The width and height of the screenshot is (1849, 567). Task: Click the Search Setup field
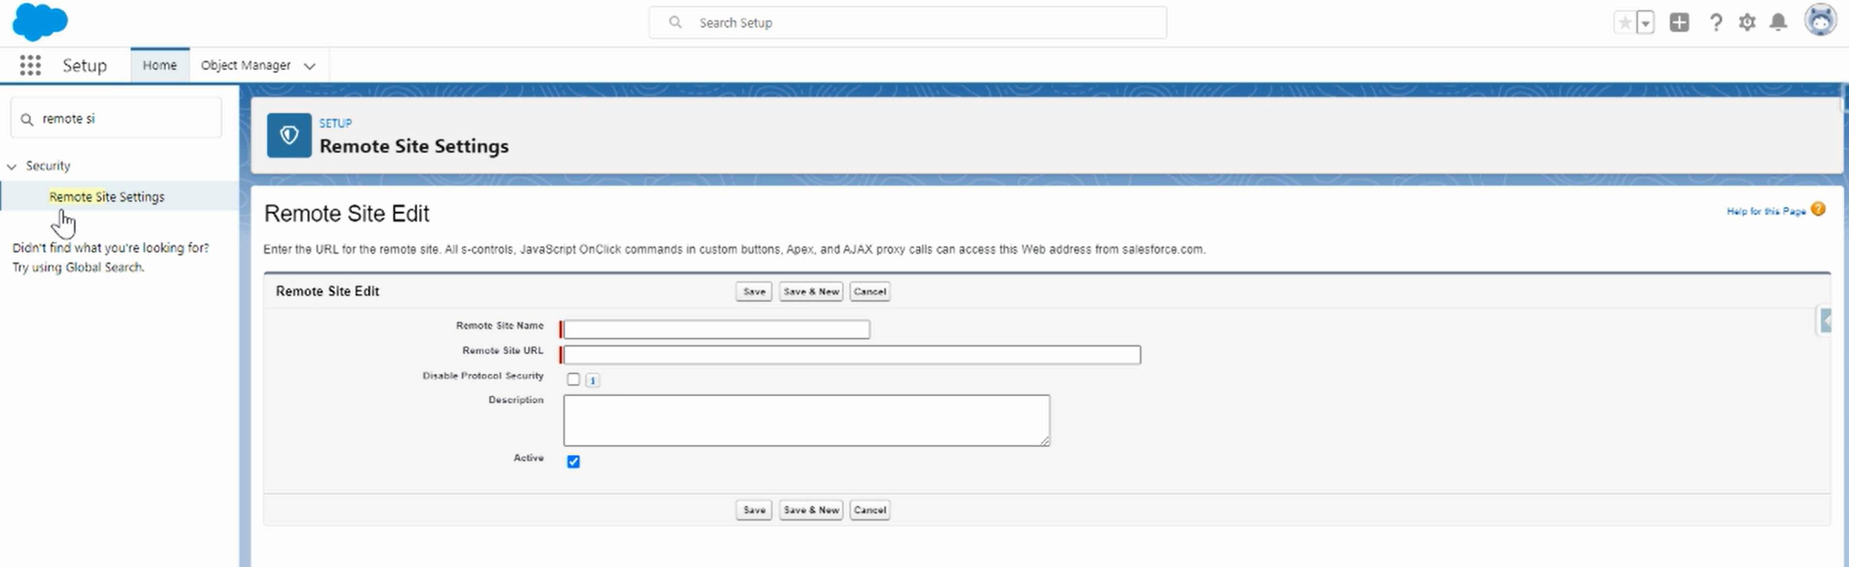click(x=907, y=23)
